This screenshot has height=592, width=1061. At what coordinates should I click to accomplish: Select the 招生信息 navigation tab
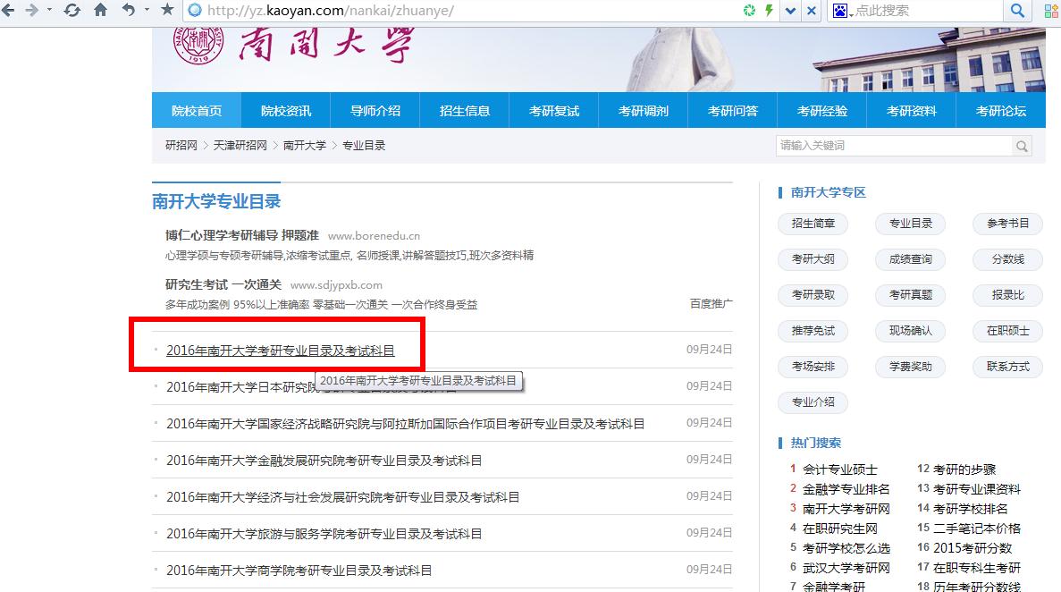click(464, 109)
